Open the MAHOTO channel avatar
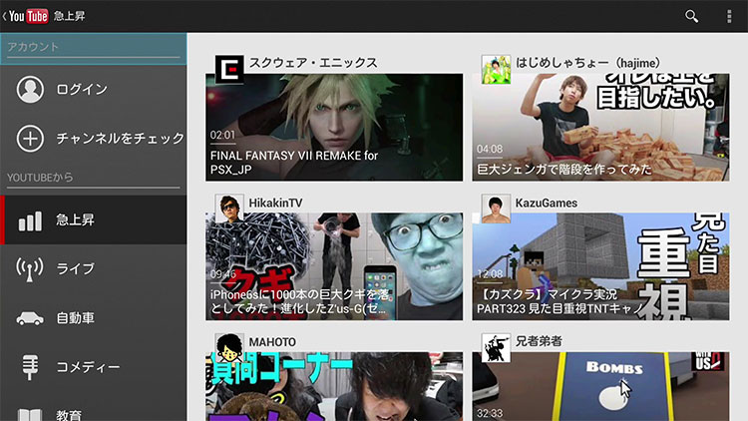This screenshot has height=421, width=748. coord(229,348)
